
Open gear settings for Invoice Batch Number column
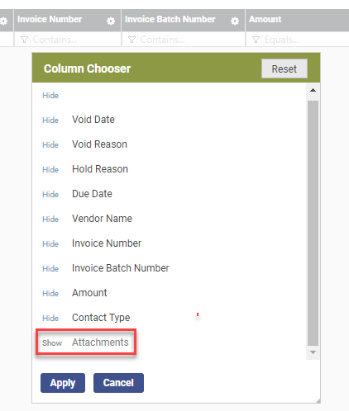[235, 21]
